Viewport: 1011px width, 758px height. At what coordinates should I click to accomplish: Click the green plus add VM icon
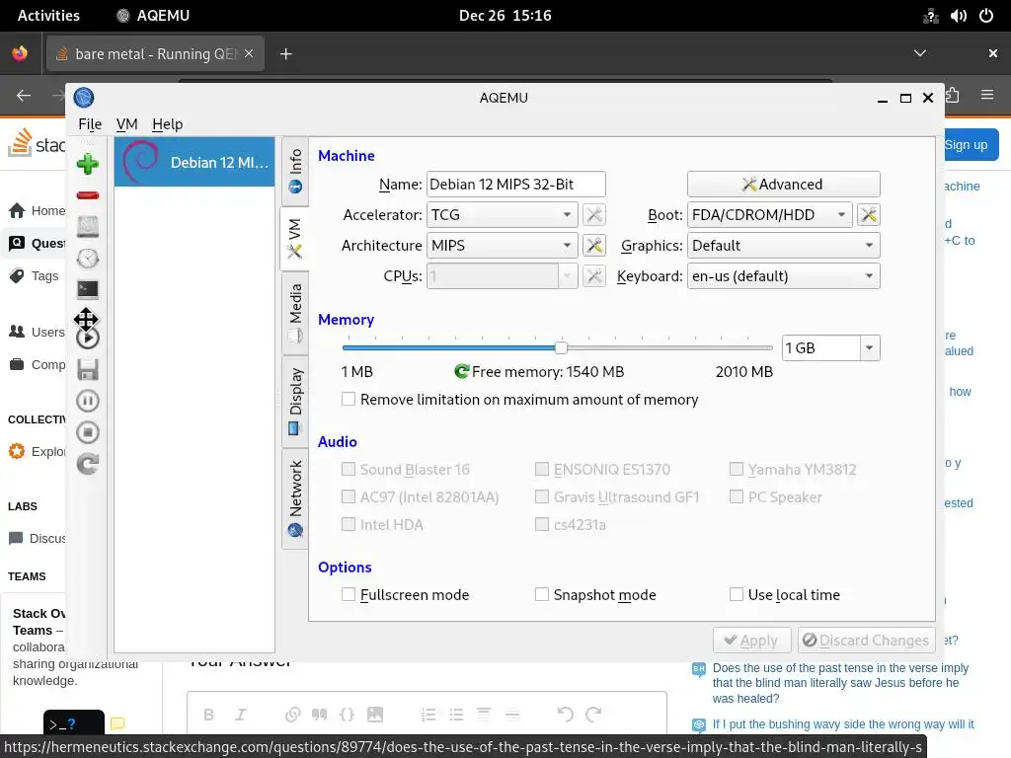(x=88, y=164)
